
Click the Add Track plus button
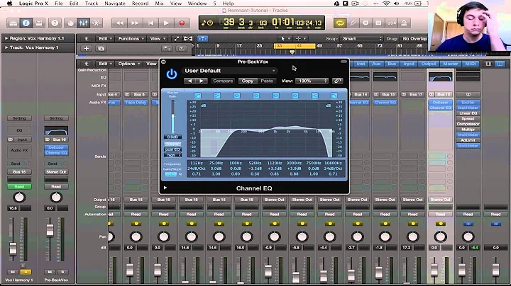coord(86,48)
